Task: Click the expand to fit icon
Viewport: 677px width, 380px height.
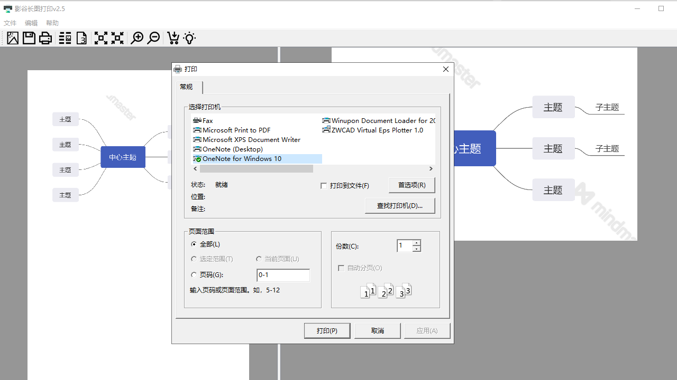Action: [x=100, y=38]
